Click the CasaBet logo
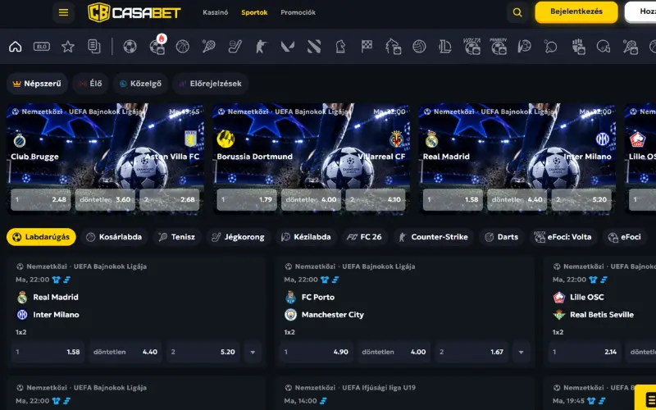Screen dimensions: 656x410 134,12
